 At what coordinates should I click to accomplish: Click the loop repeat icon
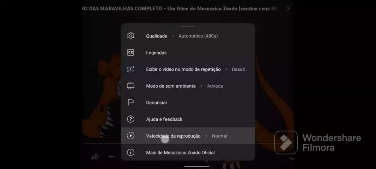131,69
